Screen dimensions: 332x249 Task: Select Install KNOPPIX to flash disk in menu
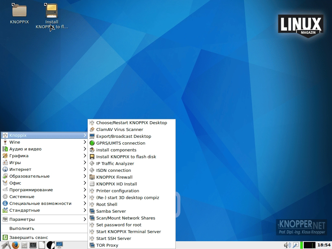point(132,157)
